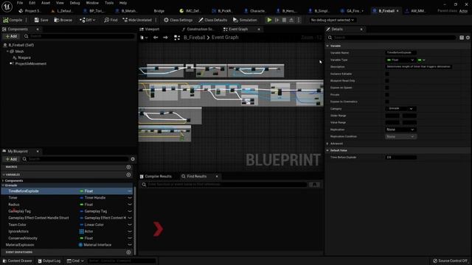The height and width of the screenshot is (265, 472).
Task: Open the Find in blueprint tool
Action: 111,20
